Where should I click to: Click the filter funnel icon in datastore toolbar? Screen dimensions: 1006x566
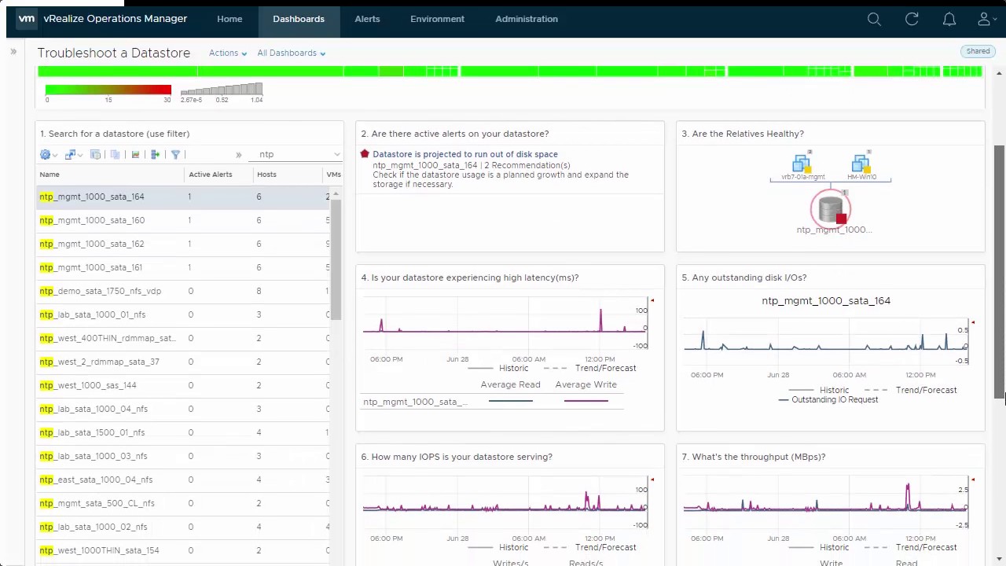point(175,155)
